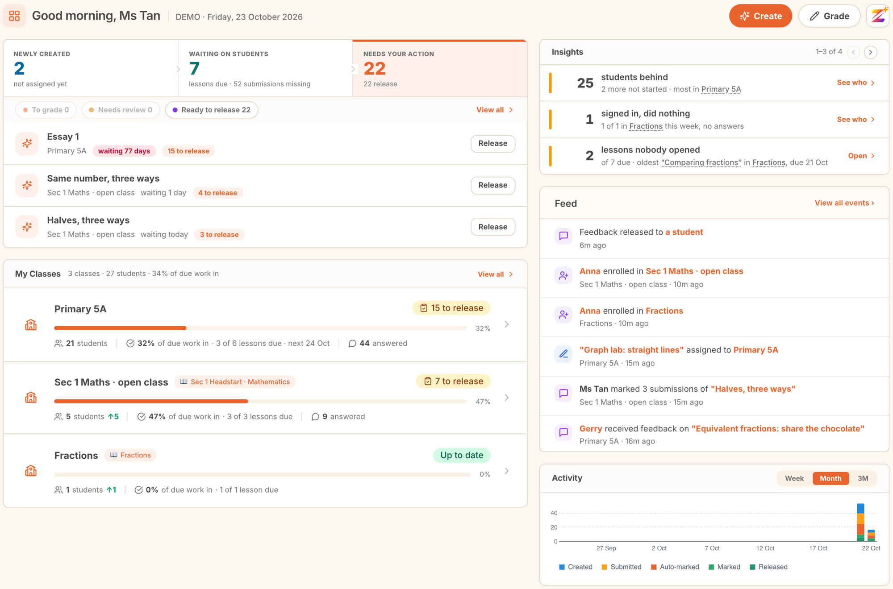Click the Fractions class building icon
Screen dimensions: 893x589
click(31, 471)
